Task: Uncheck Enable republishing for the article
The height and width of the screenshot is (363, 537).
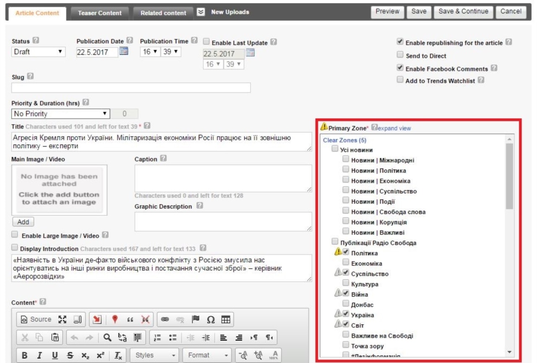Action: point(400,42)
